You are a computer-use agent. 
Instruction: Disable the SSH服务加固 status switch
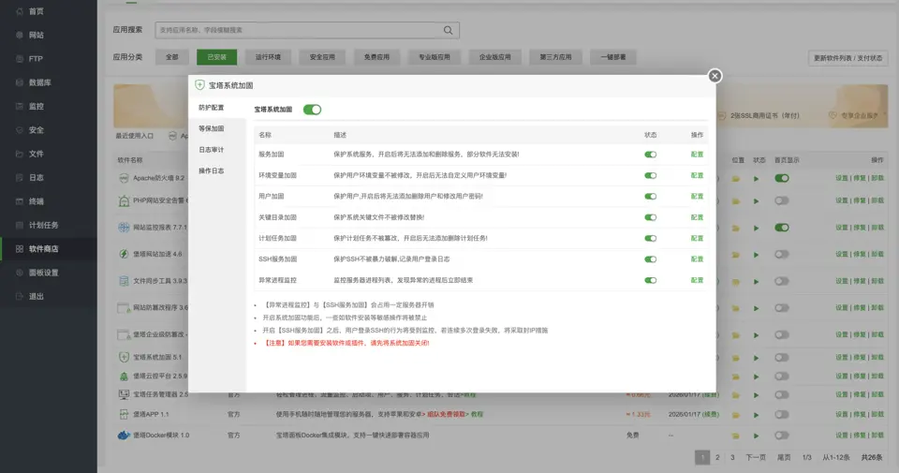click(x=650, y=259)
